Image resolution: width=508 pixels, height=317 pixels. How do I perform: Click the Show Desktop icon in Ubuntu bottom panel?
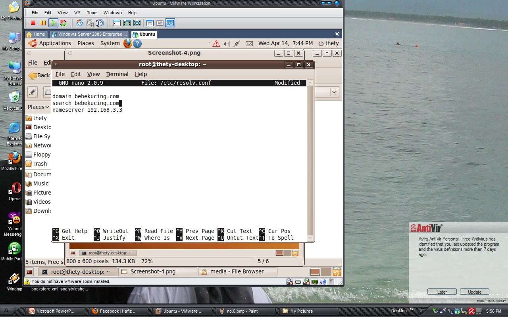pos(29,272)
